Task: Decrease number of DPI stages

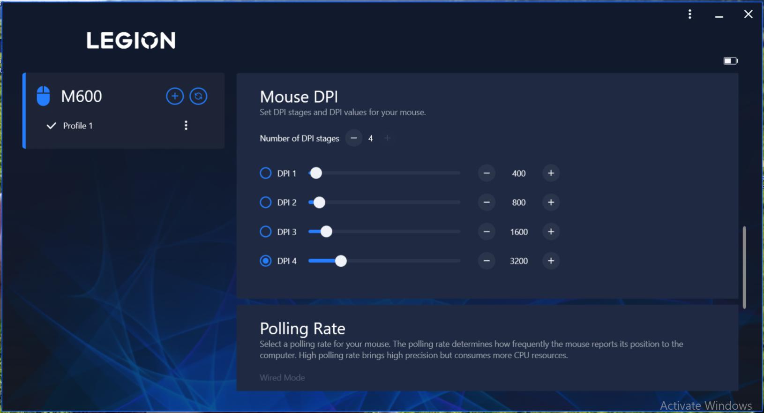Action: (x=354, y=138)
